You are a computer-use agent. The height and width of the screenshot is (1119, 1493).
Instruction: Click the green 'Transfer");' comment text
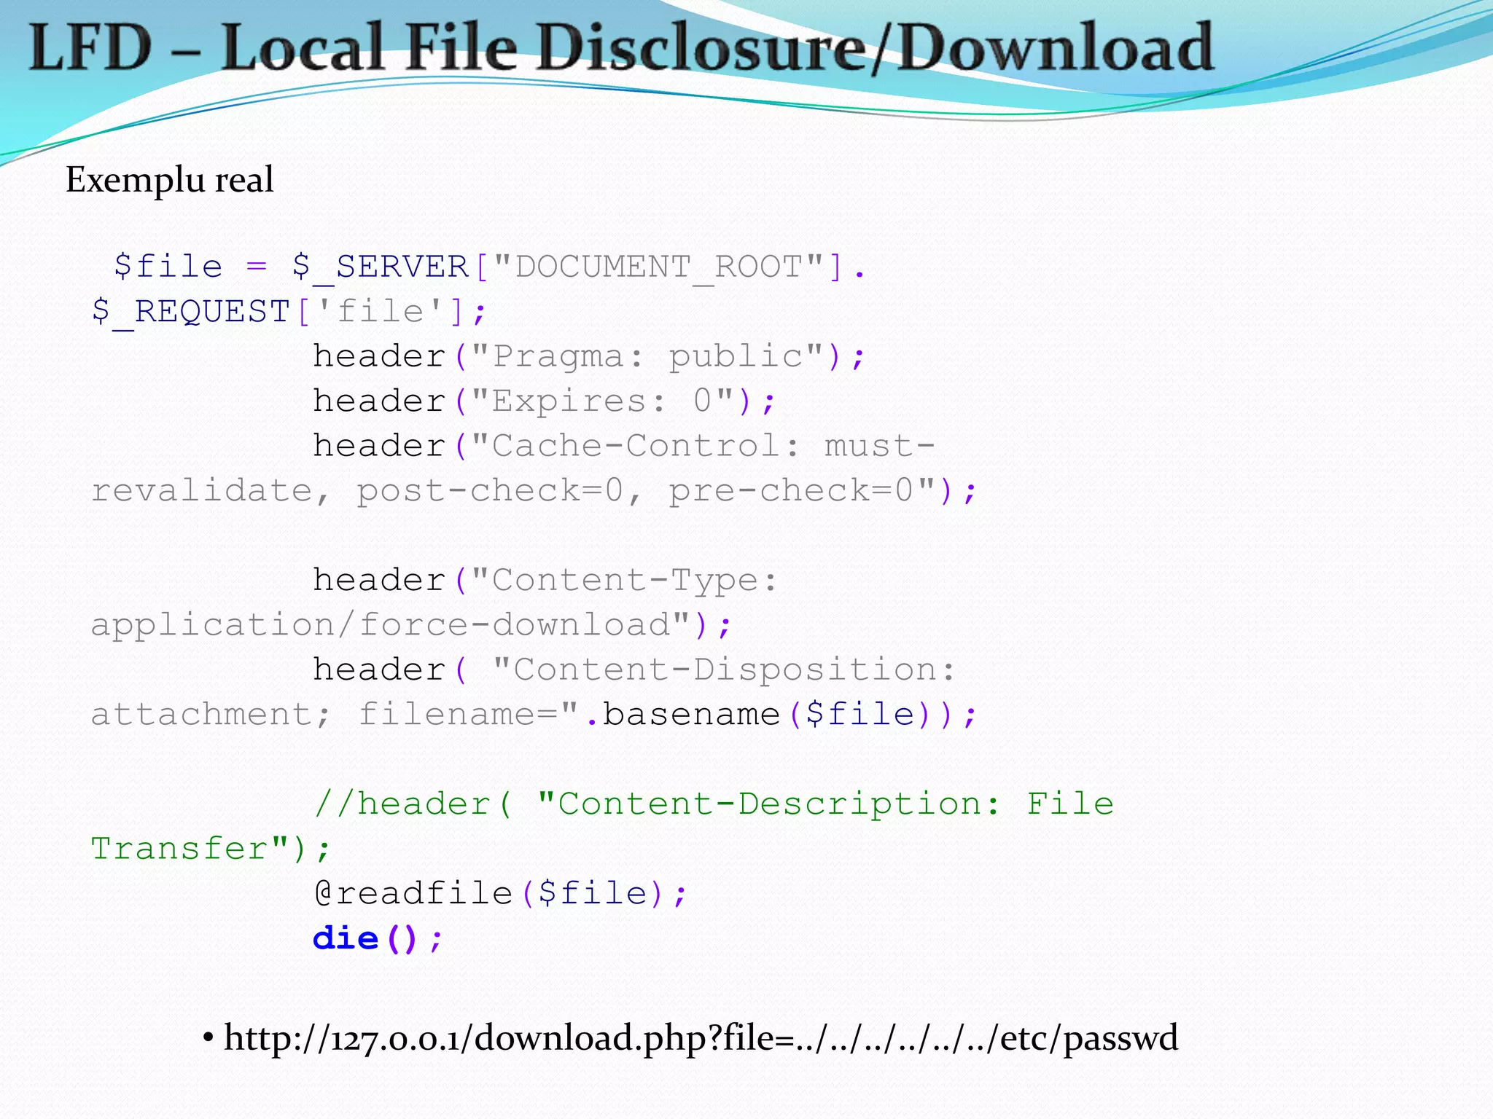(x=210, y=849)
